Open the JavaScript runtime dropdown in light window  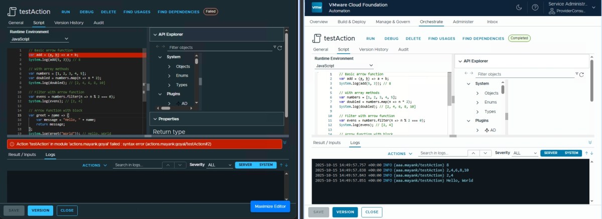point(344,65)
